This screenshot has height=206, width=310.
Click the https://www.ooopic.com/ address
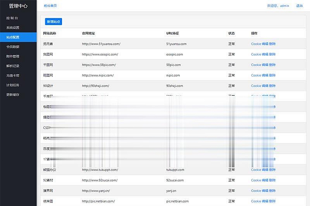pos(100,54)
